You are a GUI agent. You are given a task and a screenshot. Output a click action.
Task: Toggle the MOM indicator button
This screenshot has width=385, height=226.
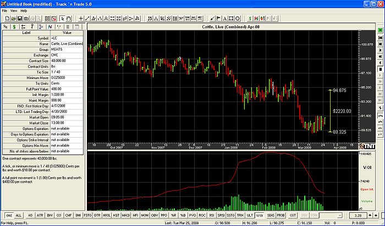pos(145,216)
